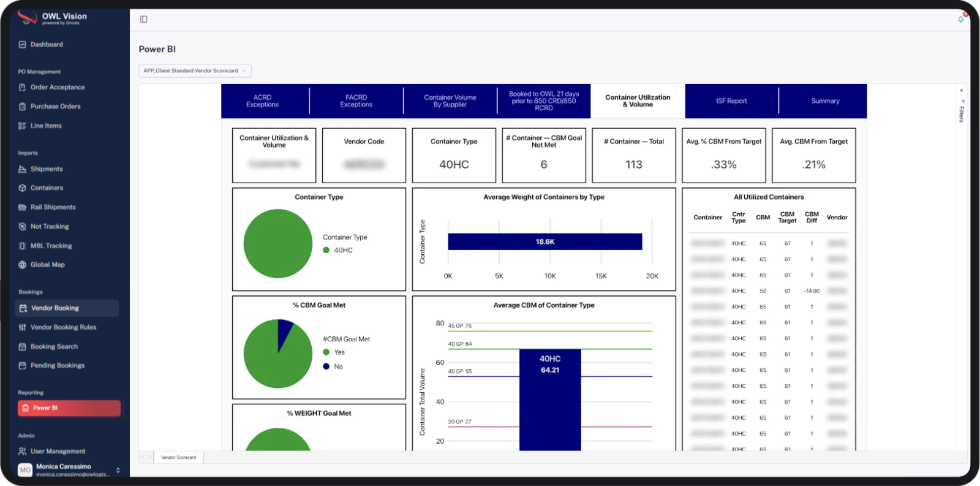Toggle the sidebar collapse icon
The image size is (980, 486).
[144, 19]
